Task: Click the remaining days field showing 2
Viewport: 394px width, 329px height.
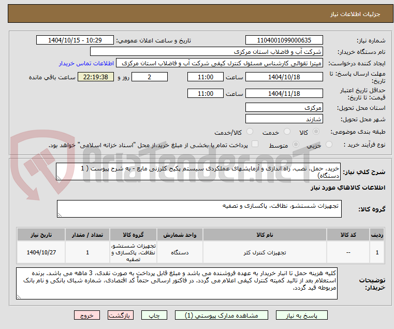Action: click(150, 77)
